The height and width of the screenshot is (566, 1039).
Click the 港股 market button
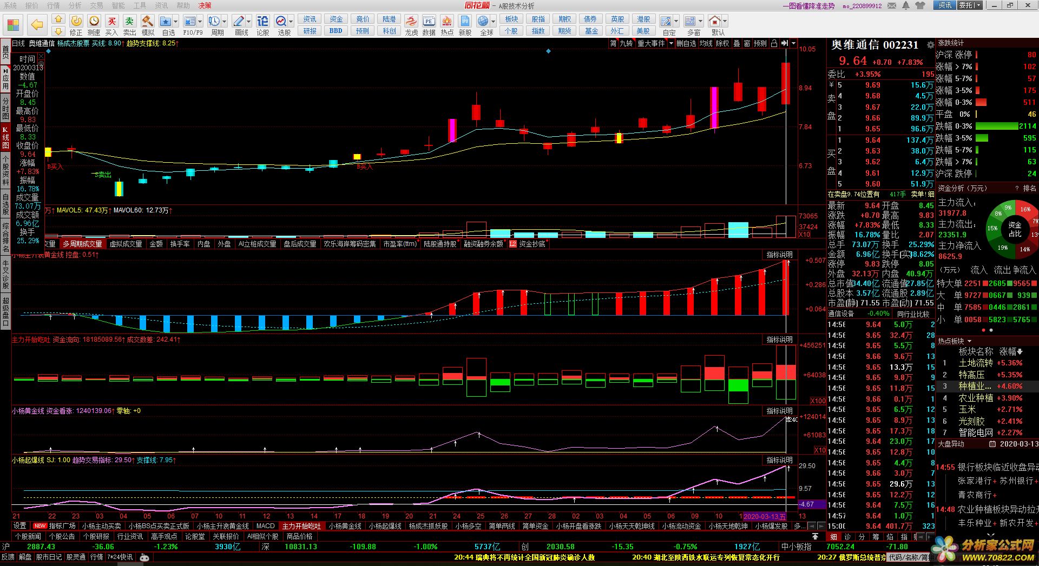click(643, 19)
